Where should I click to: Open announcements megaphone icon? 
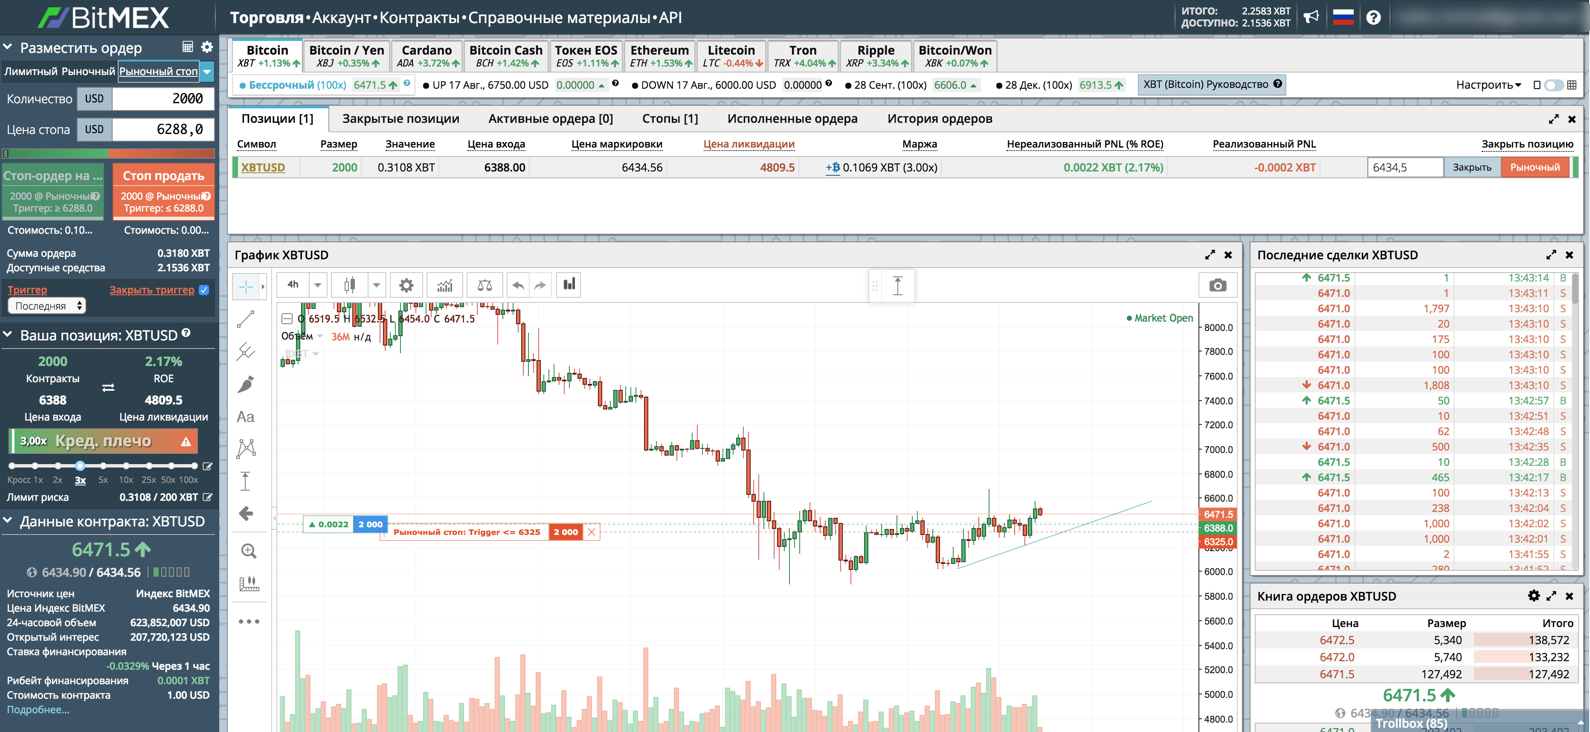click(1311, 17)
